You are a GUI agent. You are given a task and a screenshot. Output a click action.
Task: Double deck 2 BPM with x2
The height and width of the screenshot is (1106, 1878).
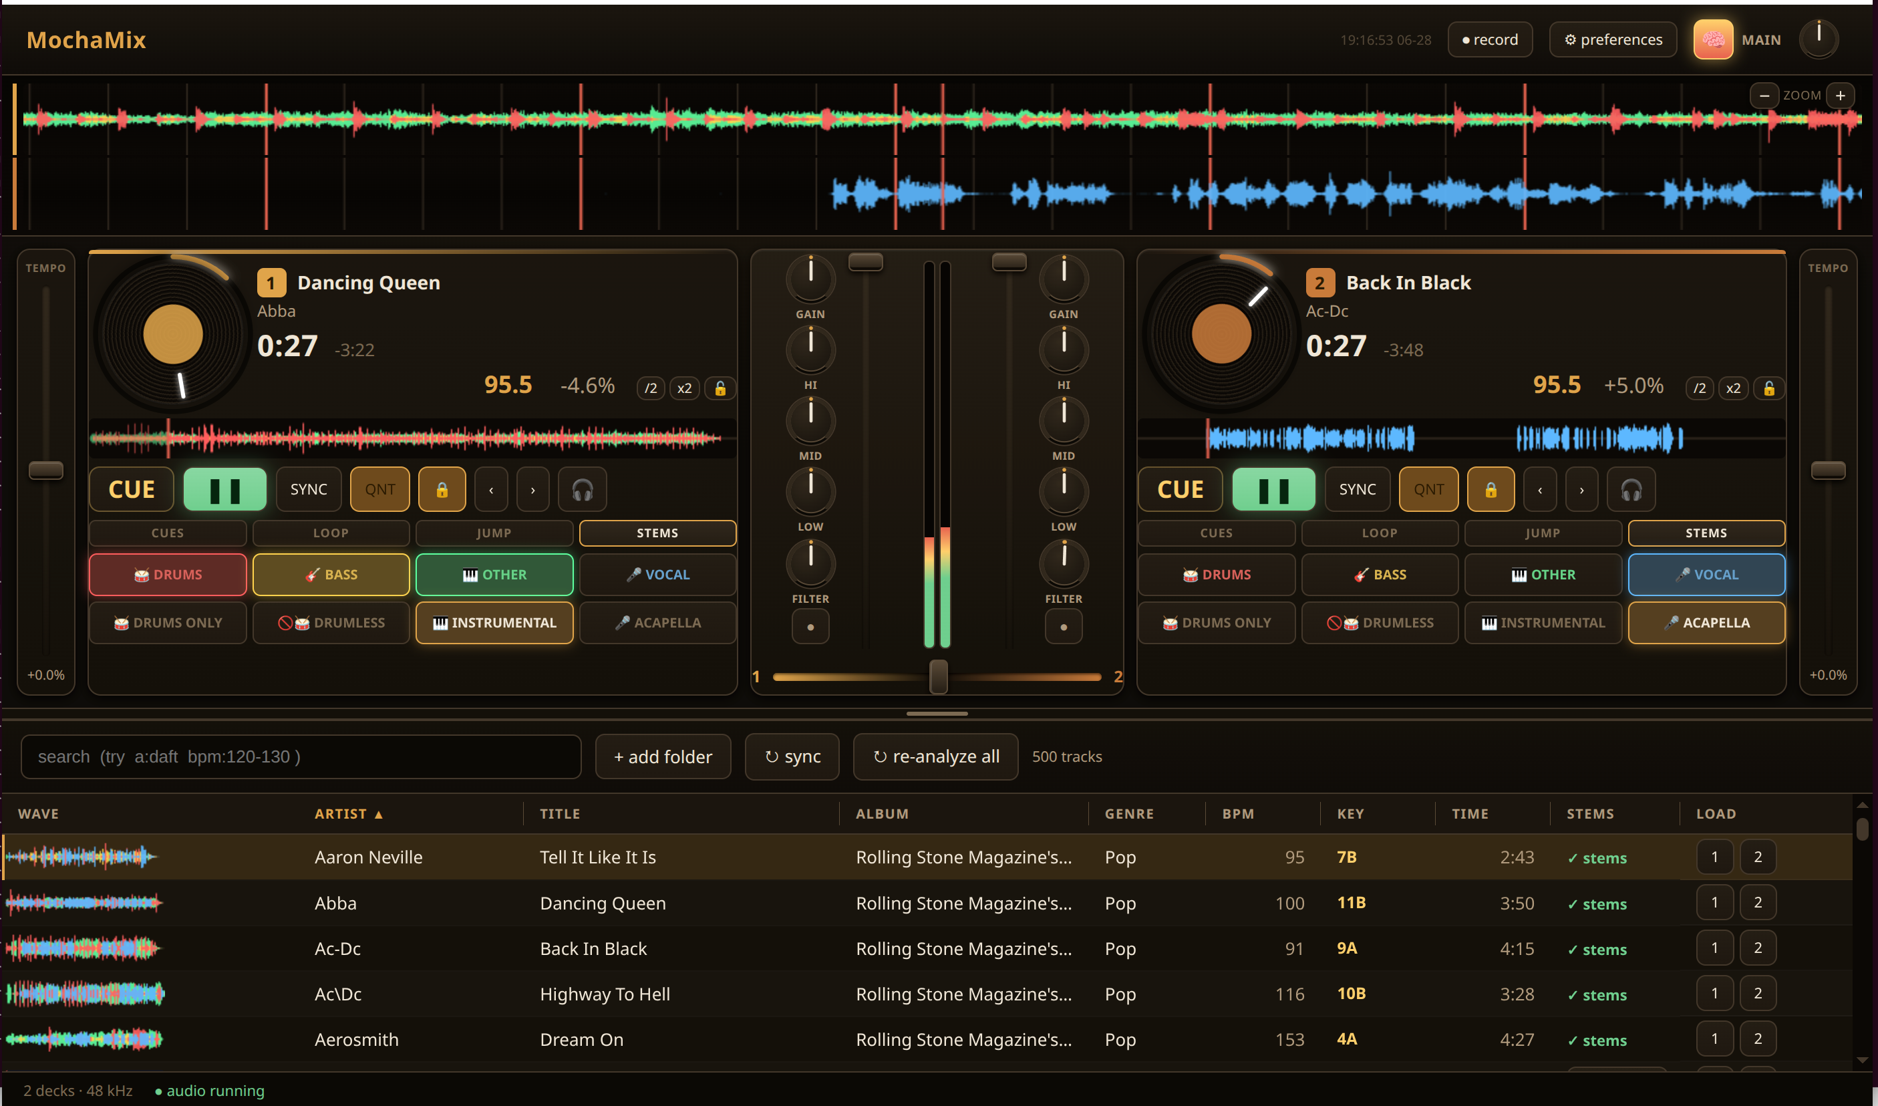[x=1734, y=388]
